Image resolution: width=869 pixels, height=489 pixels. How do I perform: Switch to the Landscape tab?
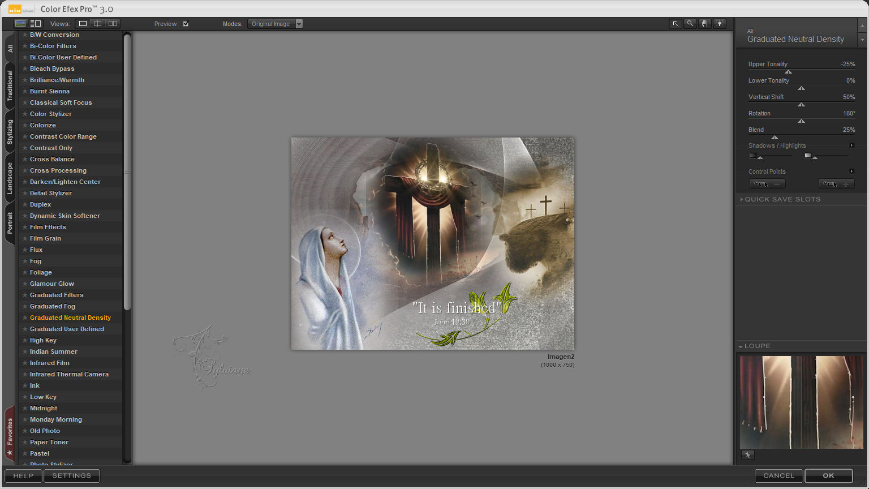pyautogui.click(x=10, y=179)
